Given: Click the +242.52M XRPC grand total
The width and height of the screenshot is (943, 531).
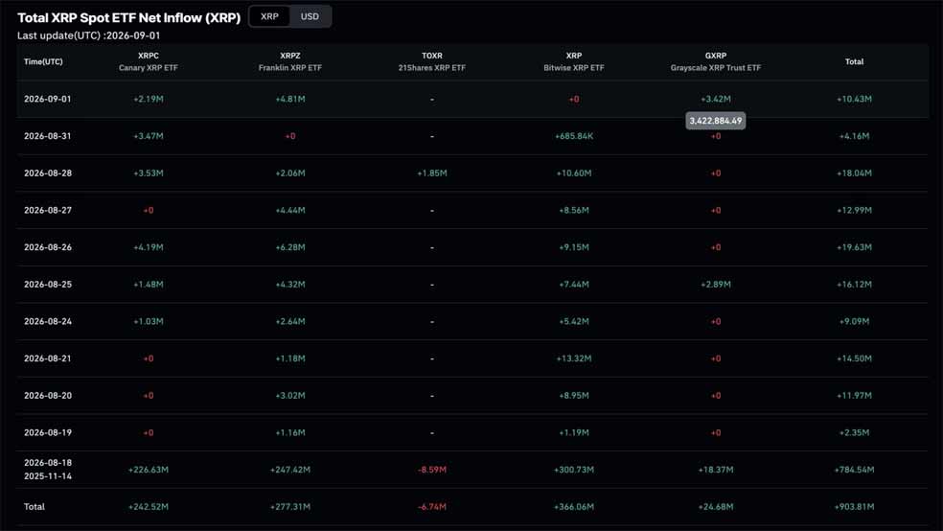Looking at the screenshot, I should (149, 507).
